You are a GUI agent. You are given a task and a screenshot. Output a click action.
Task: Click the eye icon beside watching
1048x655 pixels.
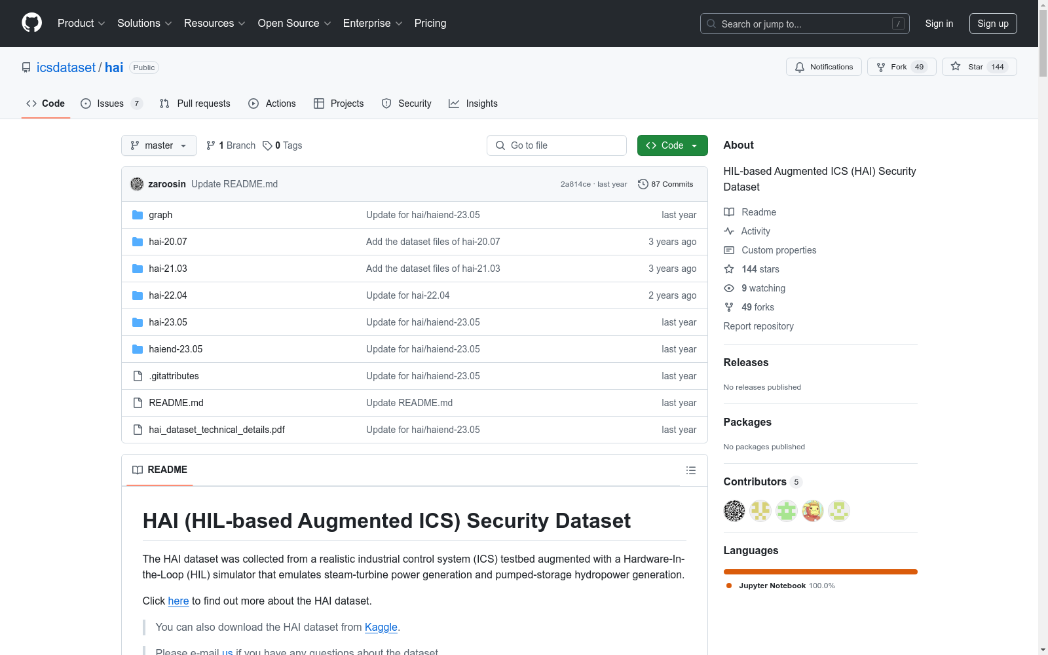(729, 288)
